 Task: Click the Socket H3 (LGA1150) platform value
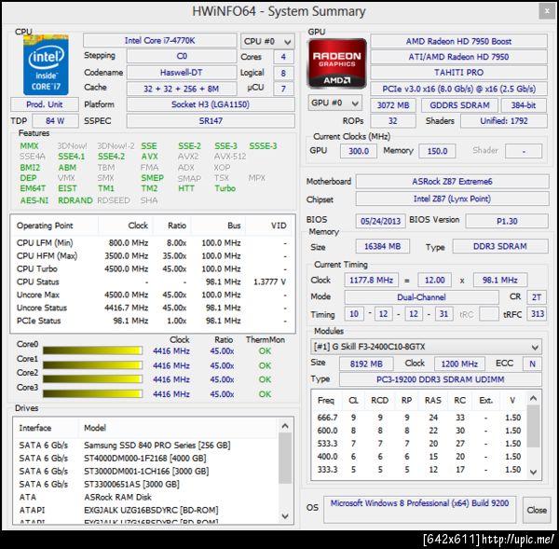pyautogui.click(x=211, y=104)
